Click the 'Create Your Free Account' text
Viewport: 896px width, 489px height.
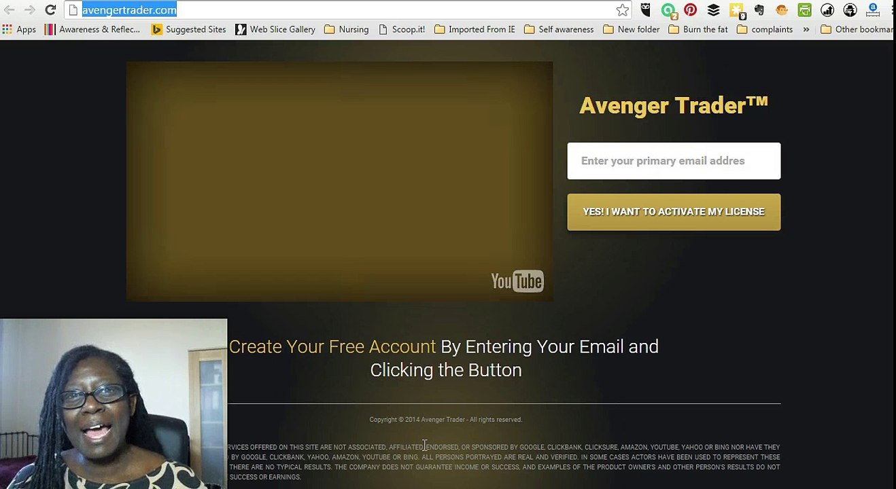[x=332, y=346]
